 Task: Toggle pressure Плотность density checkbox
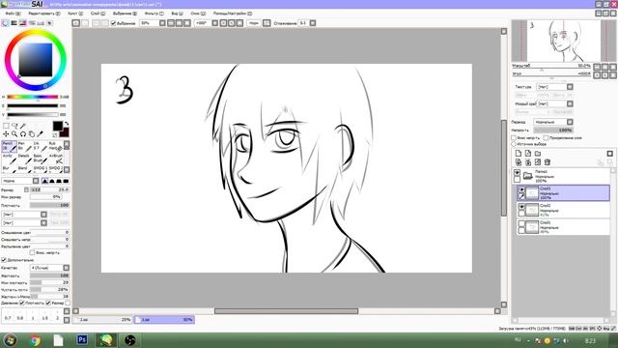22,303
